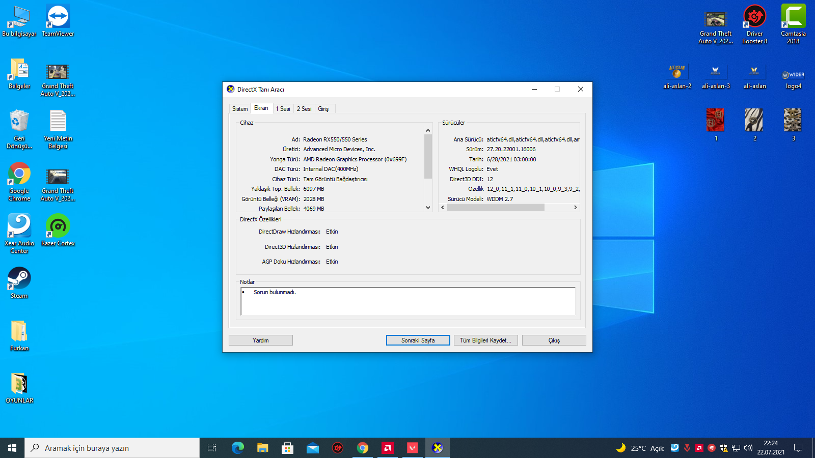This screenshot has height=458, width=815.
Task: Launch Camtasia 2018 shortcut
Action: (793, 24)
